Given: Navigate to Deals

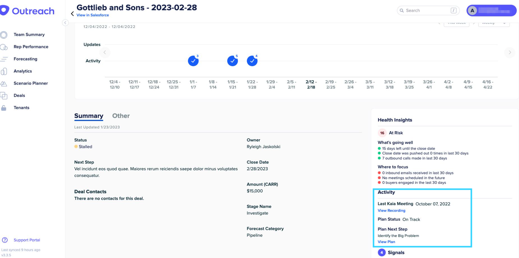Looking at the screenshot, I should [19, 95].
